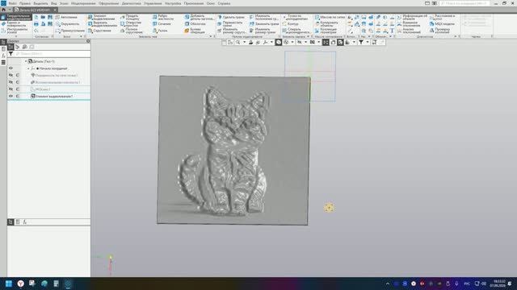
Task: Toggle tree structure view button in panel
Action: coord(11,47)
